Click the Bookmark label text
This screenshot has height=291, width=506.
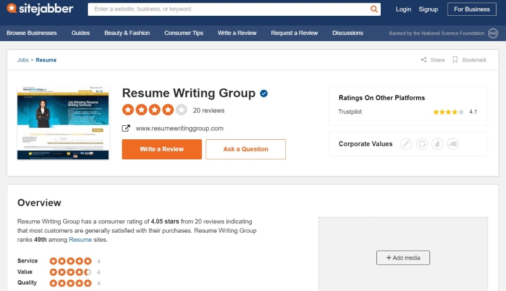click(474, 60)
